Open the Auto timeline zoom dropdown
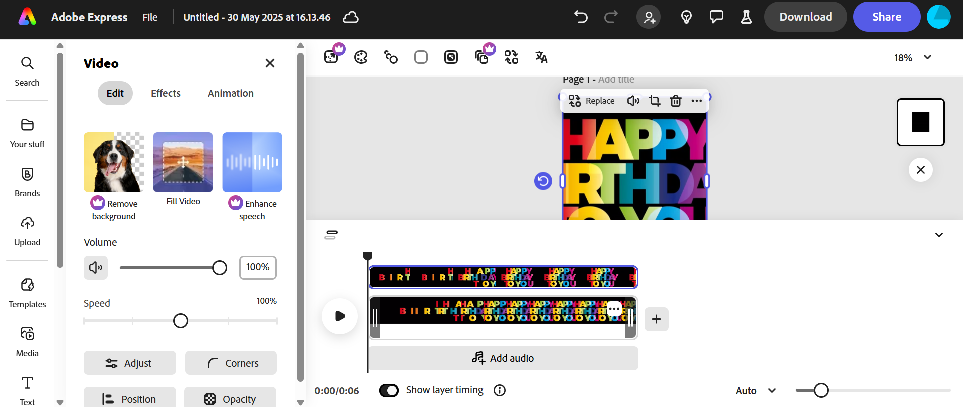The width and height of the screenshot is (963, 407). 756,391
